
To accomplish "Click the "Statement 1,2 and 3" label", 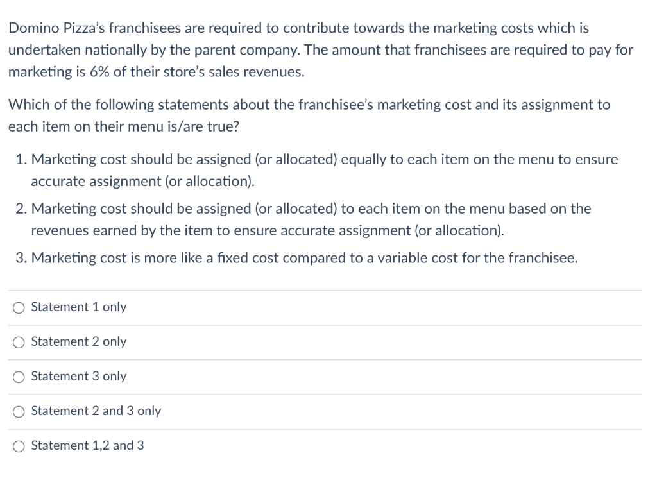I will coord(87,446).
